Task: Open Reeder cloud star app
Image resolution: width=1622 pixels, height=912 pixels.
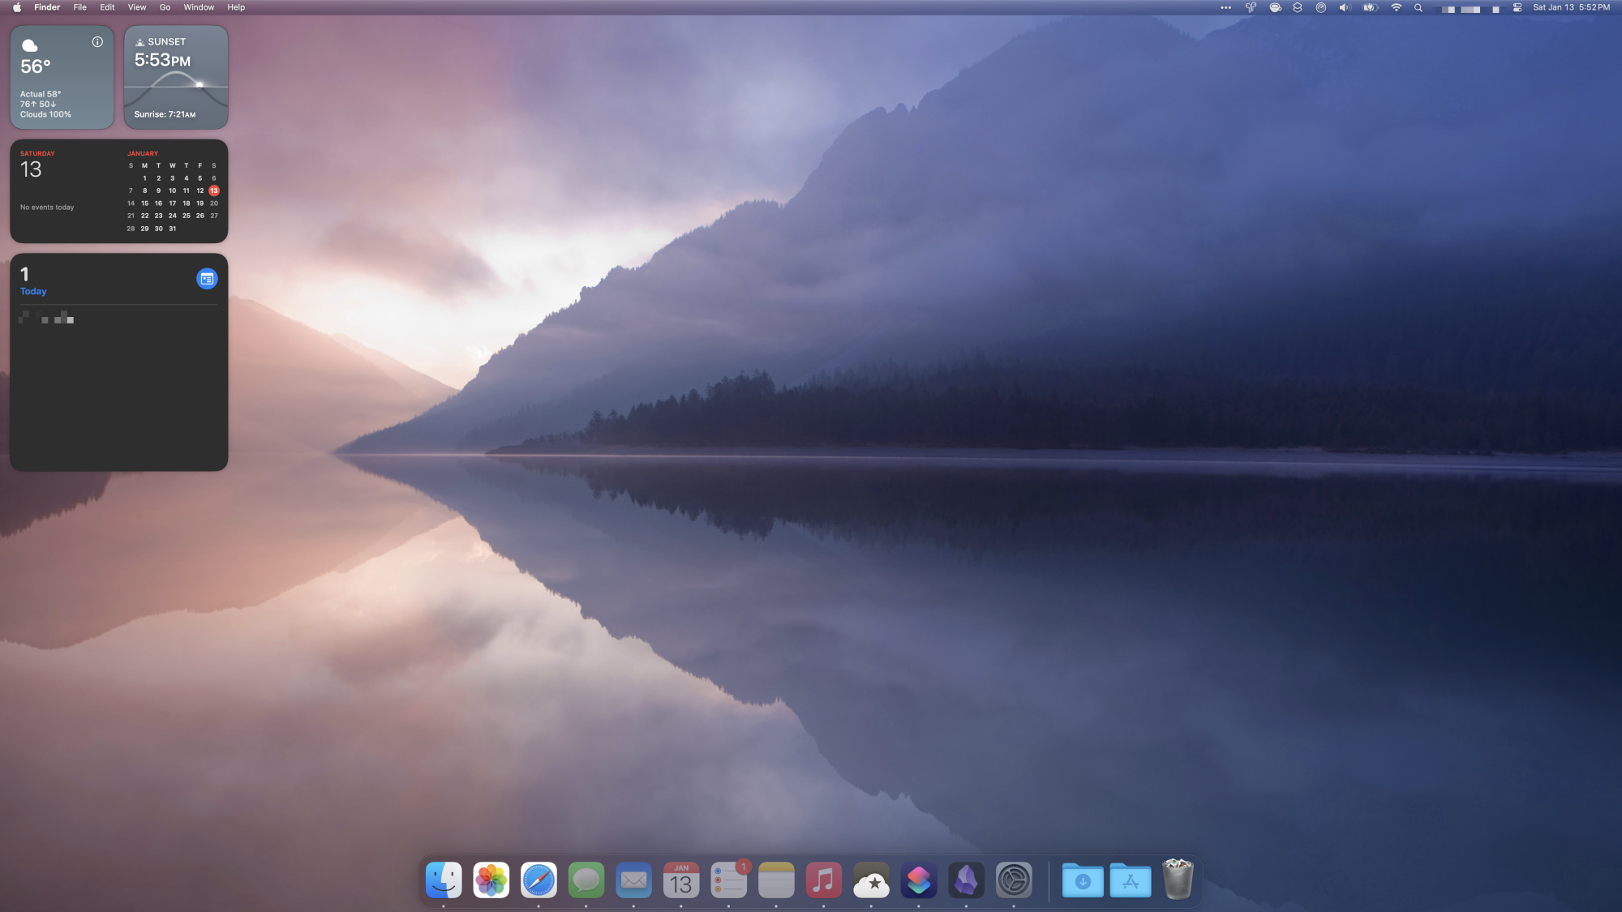Action: (871, 880)
